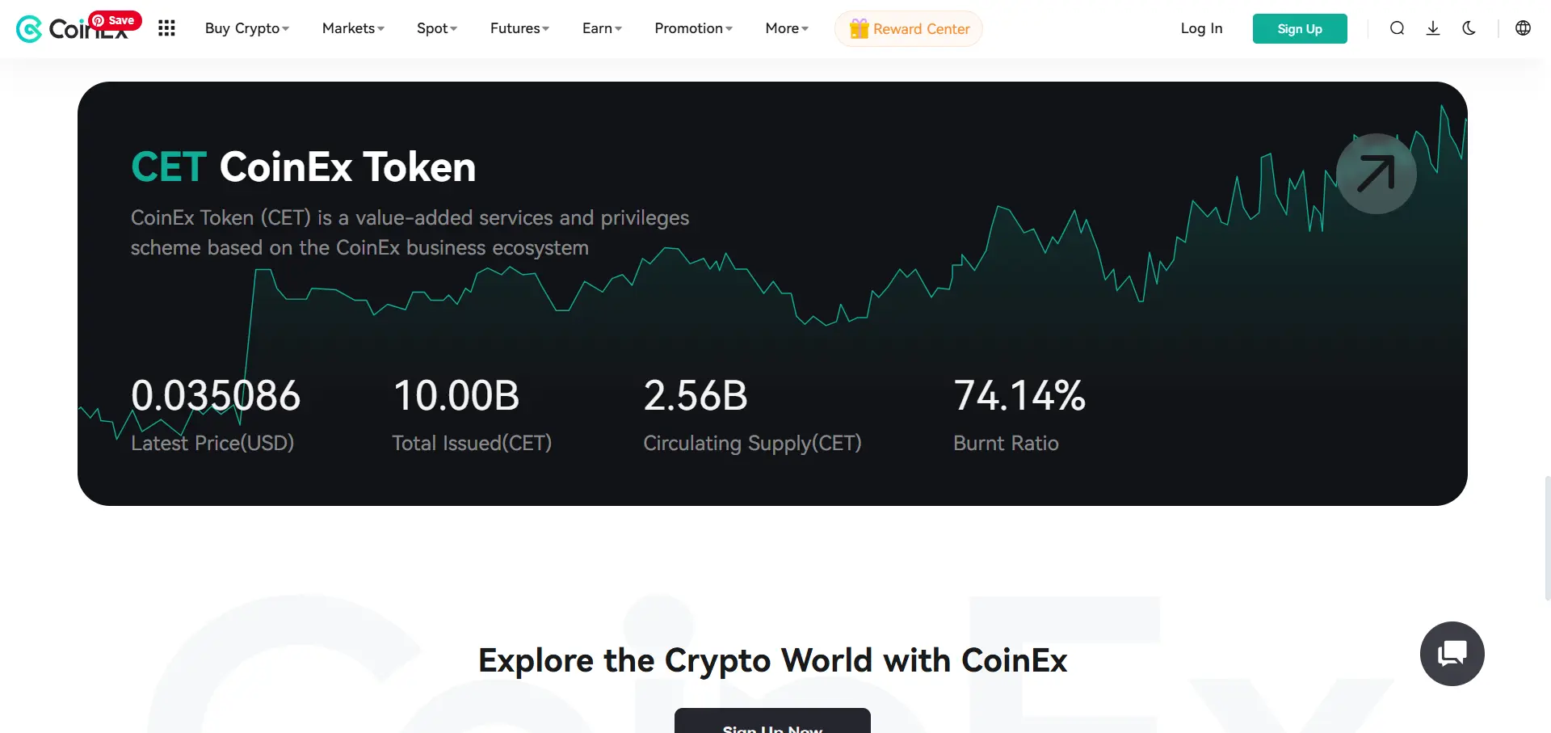Open the Futures menu

pyautogui.click(x=519, y=28)
